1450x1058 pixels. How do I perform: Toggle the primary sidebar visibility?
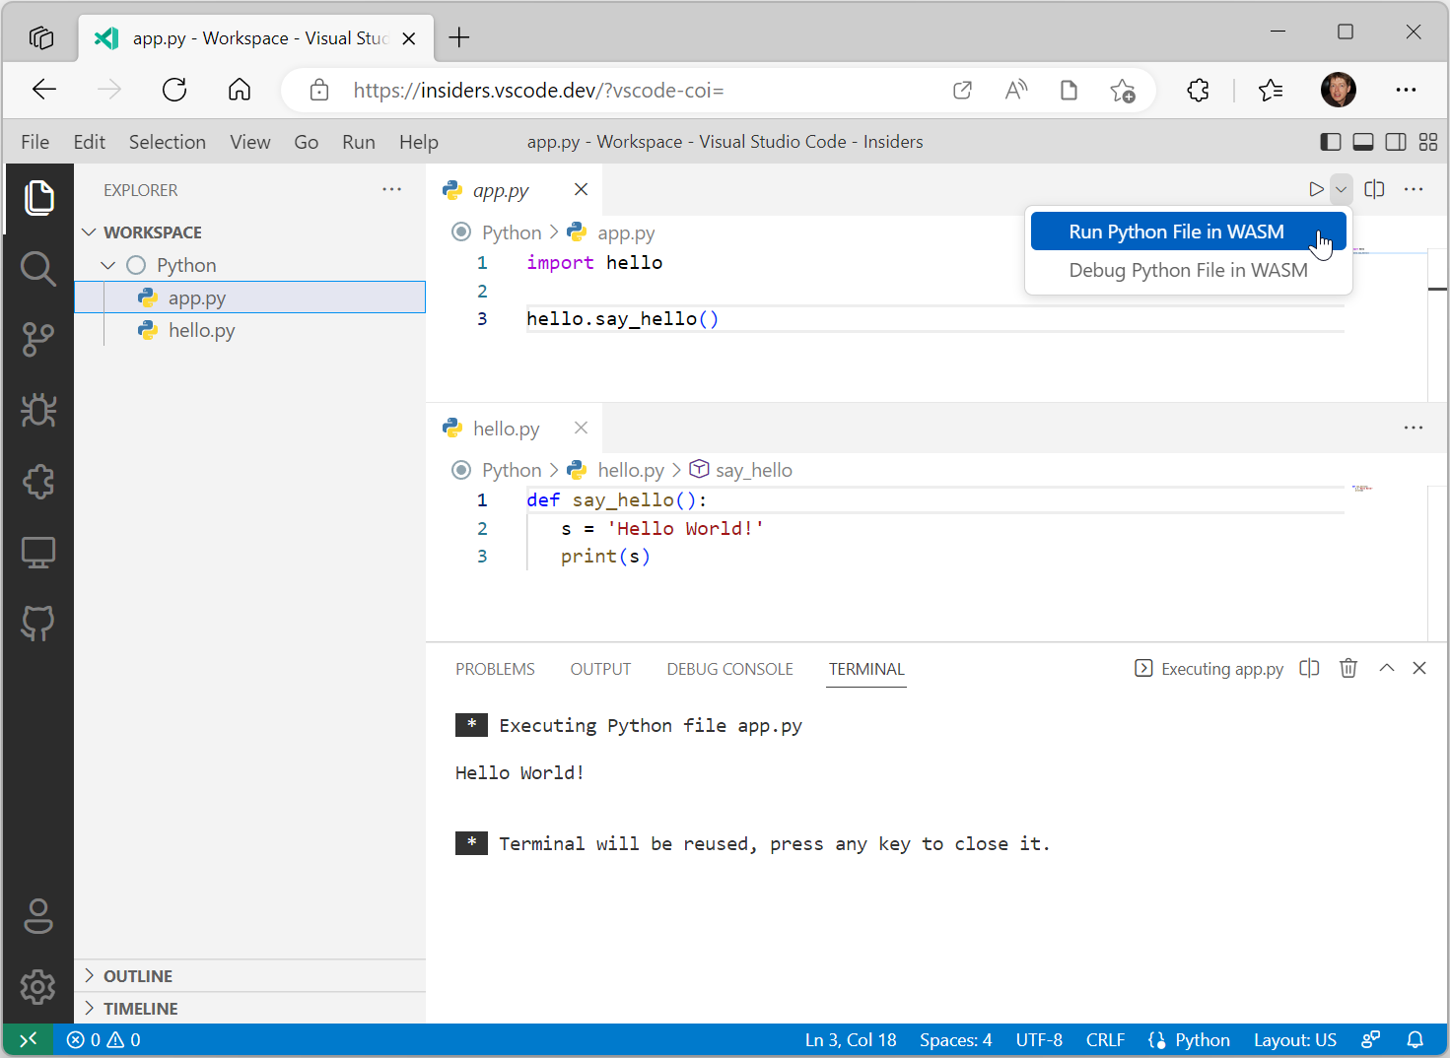coord(1330,141)
